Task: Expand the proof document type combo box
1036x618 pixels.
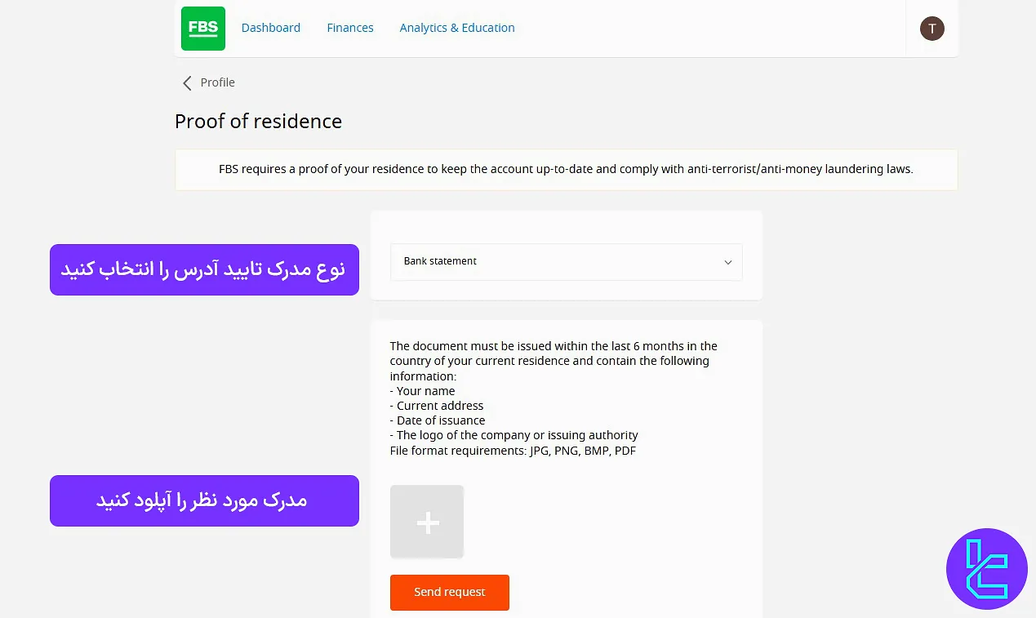Action: point(566,261)
